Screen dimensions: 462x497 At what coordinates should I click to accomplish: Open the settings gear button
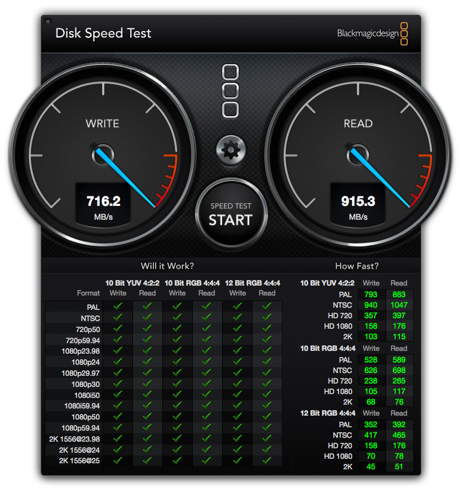point(230,150)
